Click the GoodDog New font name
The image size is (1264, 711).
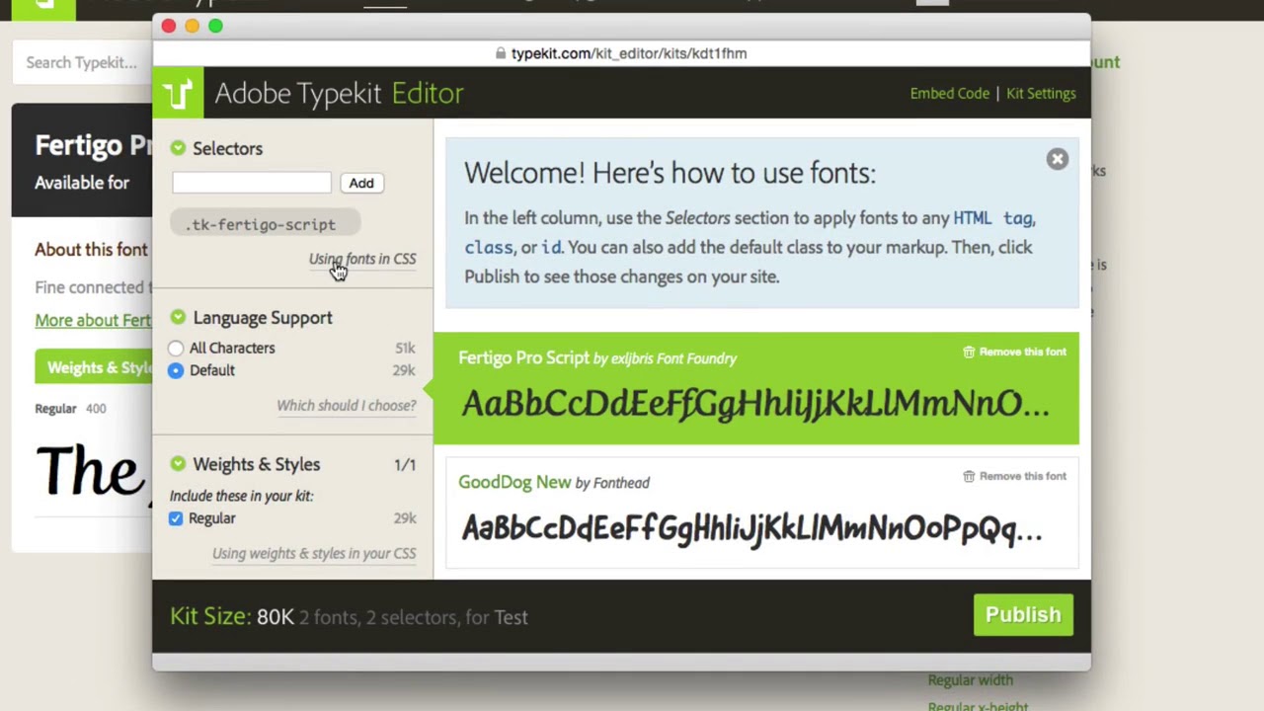[x=514, y=482]
